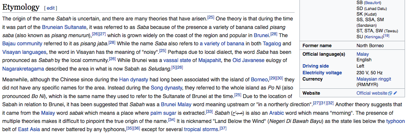408x140 pixels.
Task: Follow the Brunei Malay link
Action: point(176,104)
